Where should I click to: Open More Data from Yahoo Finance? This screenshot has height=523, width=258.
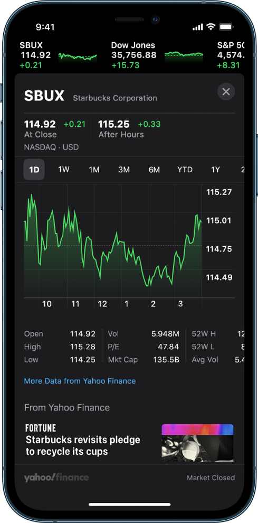point(80,381)
